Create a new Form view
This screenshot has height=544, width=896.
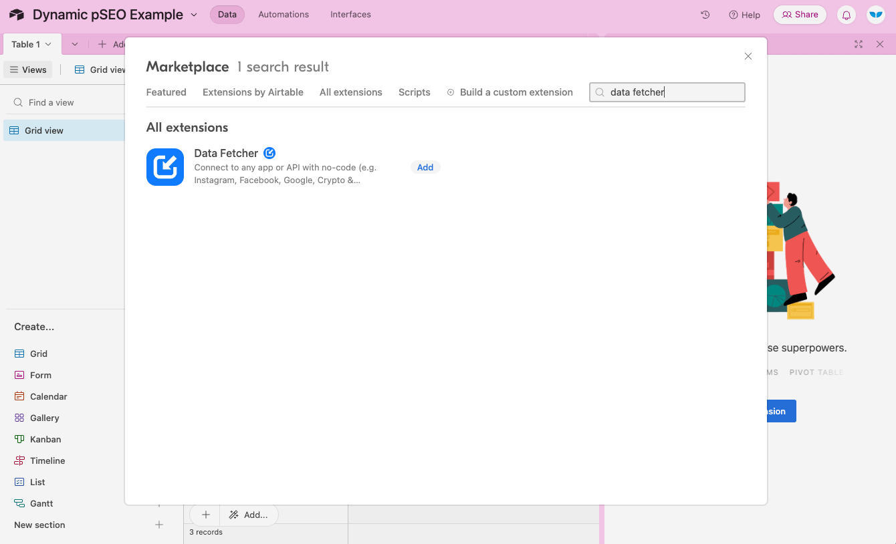[x=40, y=375]
